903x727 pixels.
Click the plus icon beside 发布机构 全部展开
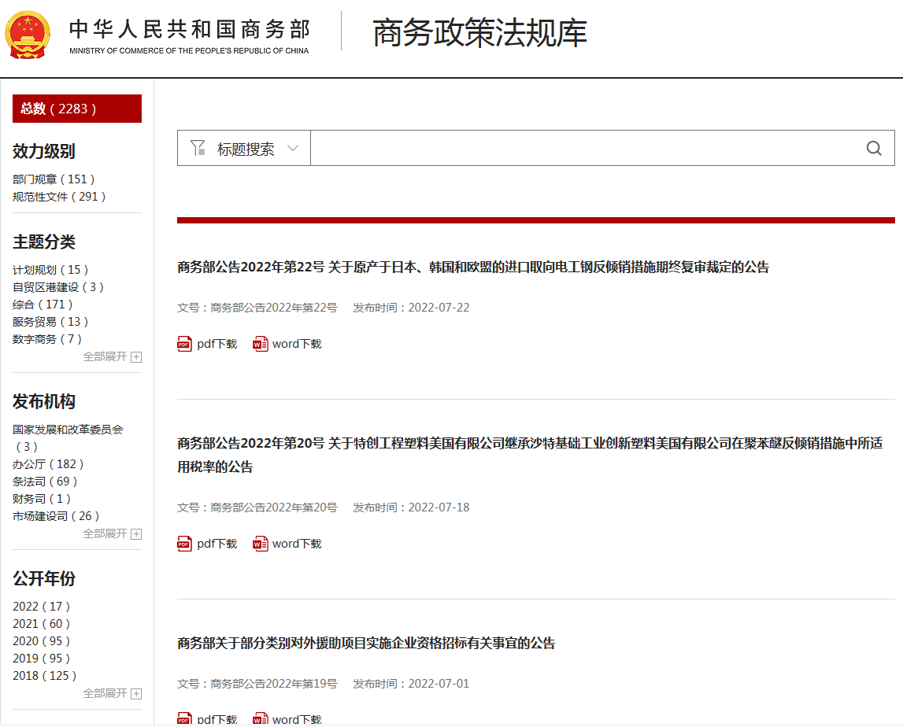pyautogui.click(x=136, y=534)
